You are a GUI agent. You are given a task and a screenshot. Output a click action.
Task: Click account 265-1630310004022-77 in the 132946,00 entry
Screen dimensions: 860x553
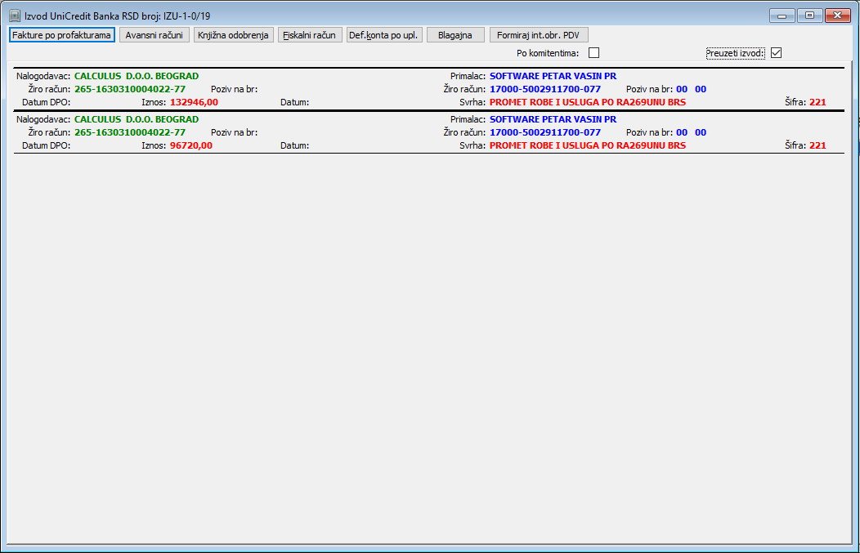[130, 89]
